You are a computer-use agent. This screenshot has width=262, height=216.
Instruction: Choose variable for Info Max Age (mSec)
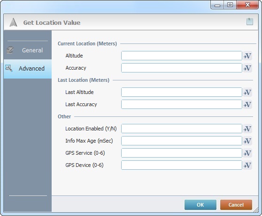pos(247,141)
